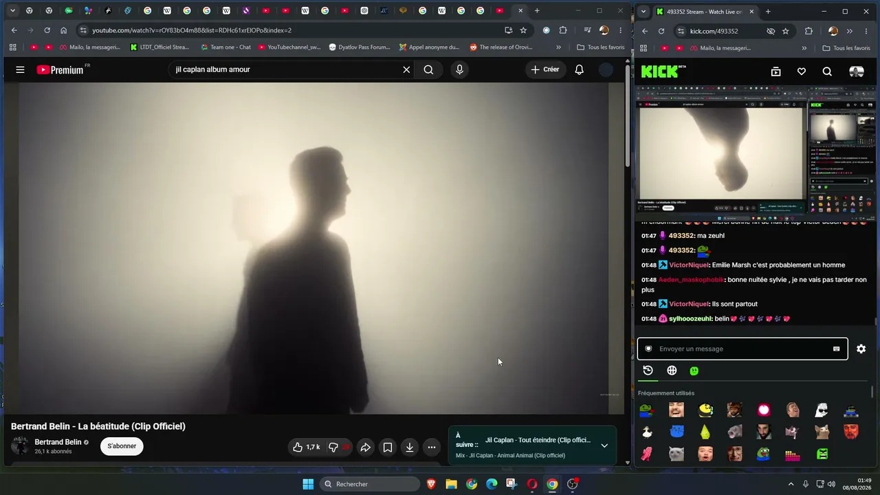Switch to the 493352 Stream Kick tab

pos(703,12)
